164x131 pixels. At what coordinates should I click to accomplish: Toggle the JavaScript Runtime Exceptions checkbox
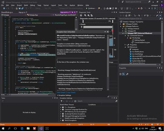[x=63, y=114]
